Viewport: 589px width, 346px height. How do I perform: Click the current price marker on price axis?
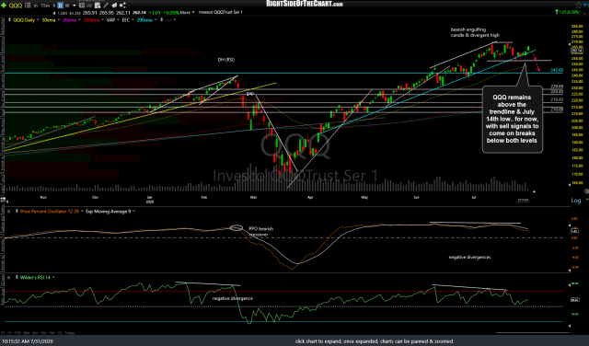click(577, 51)
